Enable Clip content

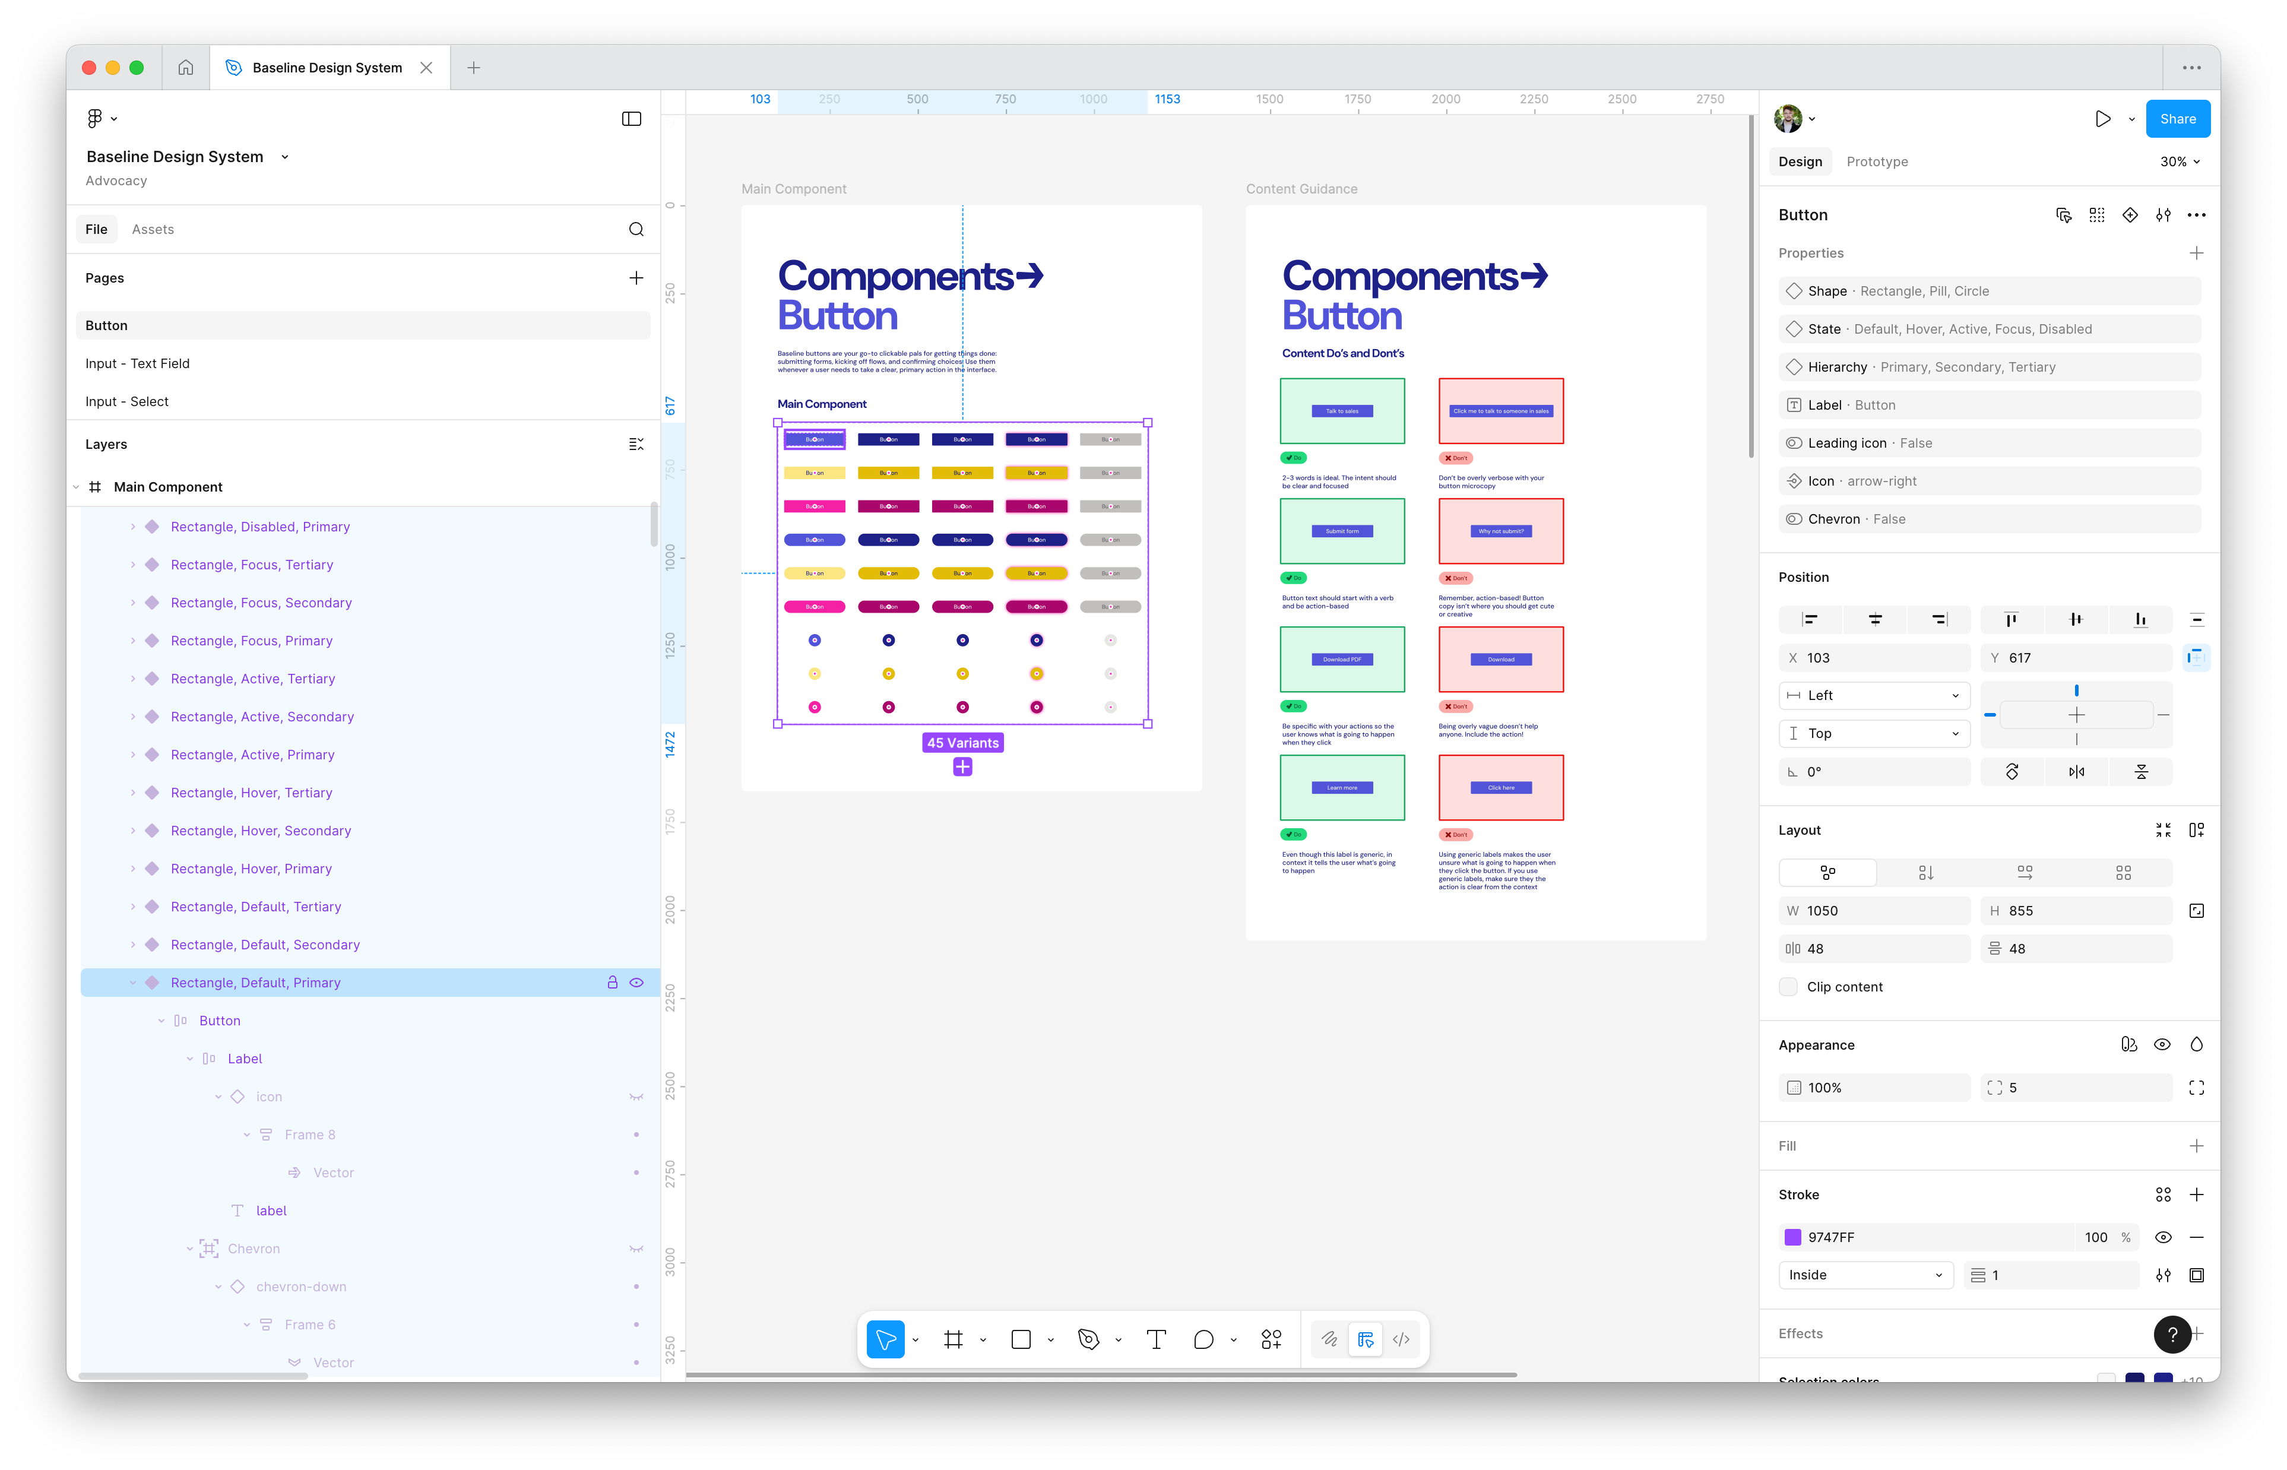1788,986
